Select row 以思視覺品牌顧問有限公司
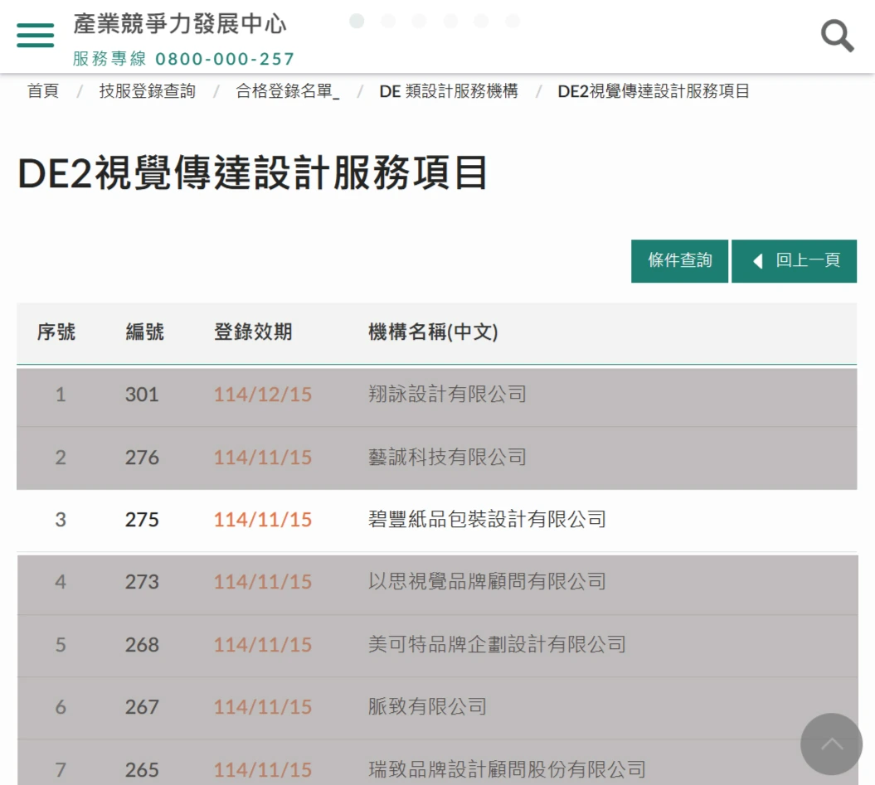 (487, 582)
